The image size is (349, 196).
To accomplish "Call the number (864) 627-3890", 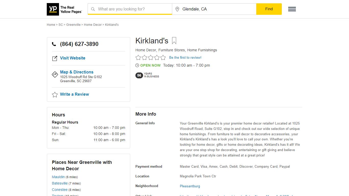I will pyautogui.click(x=79, y=44).
